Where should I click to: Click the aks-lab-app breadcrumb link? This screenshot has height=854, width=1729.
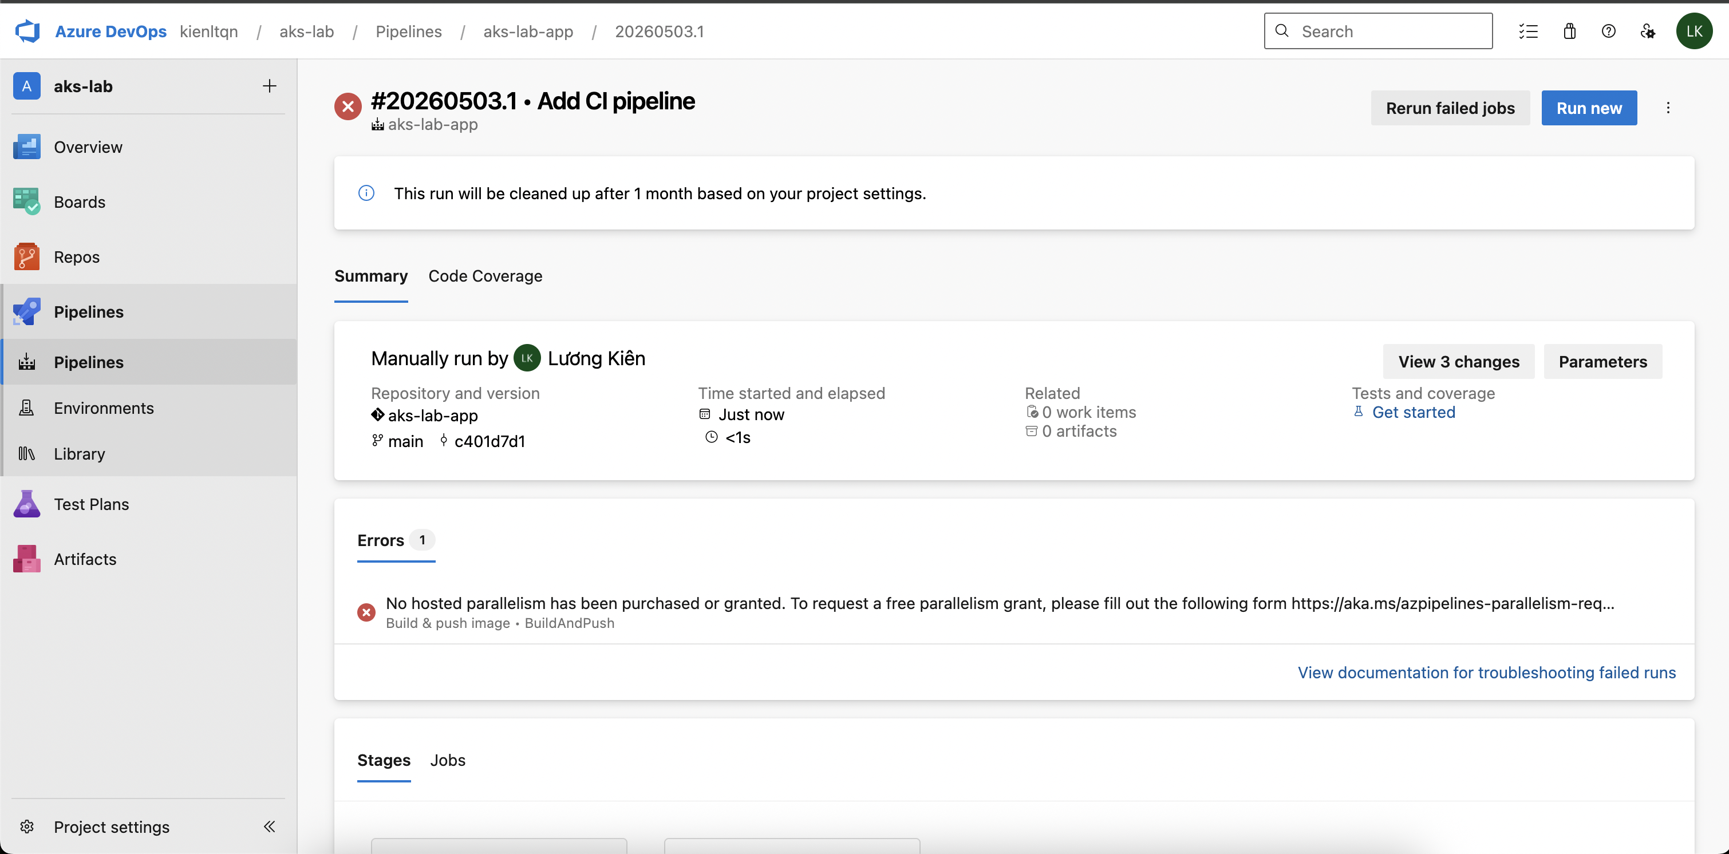point(528,31)
